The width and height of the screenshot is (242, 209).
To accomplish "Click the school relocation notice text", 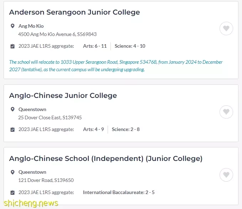I will [116, 66].
